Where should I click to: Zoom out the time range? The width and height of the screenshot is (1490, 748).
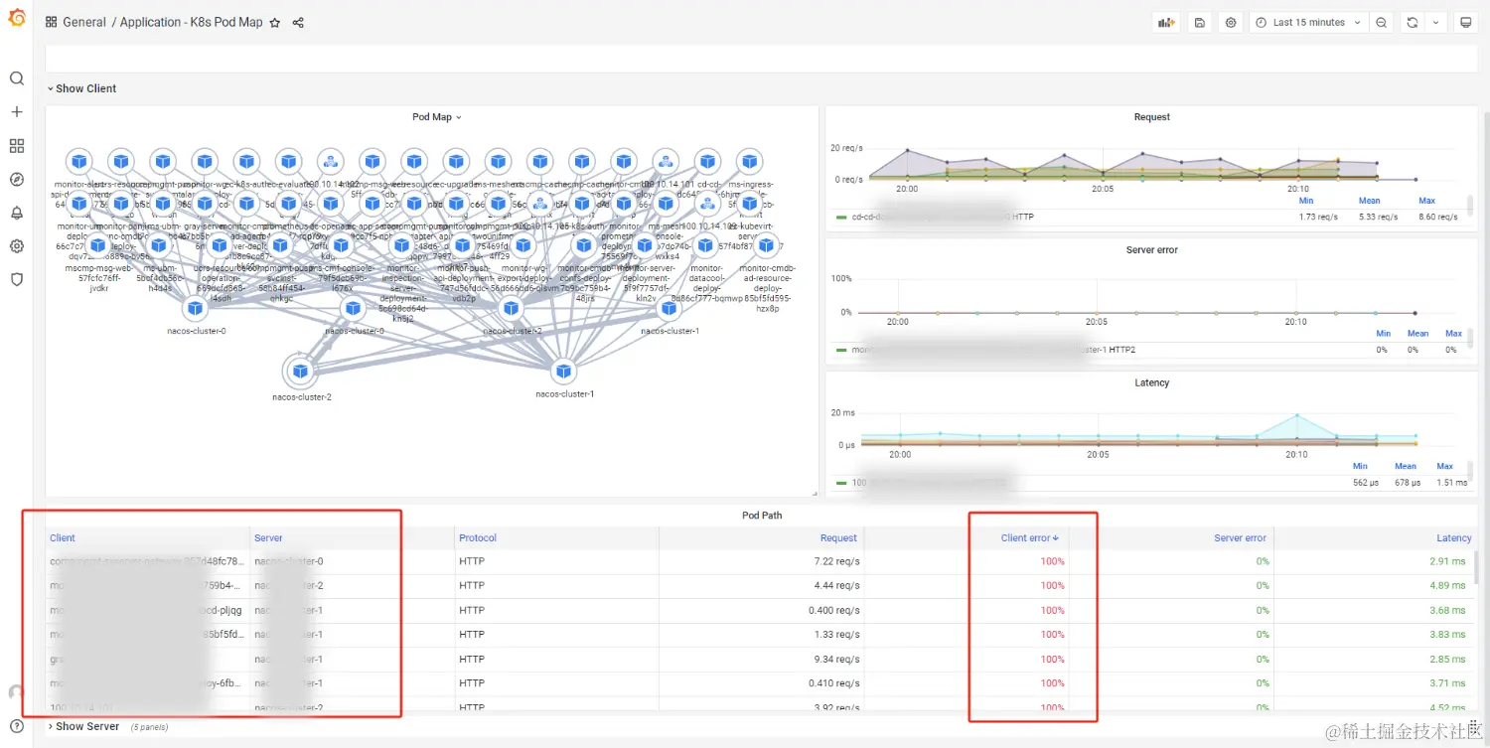tap(1381, 22)
